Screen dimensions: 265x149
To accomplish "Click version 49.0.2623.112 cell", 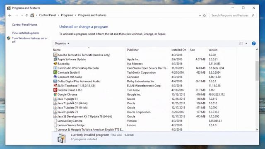I will click(x=217, y=94).
